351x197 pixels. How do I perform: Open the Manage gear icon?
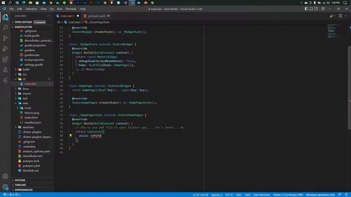pyautogui.click(x=5, y=187)
